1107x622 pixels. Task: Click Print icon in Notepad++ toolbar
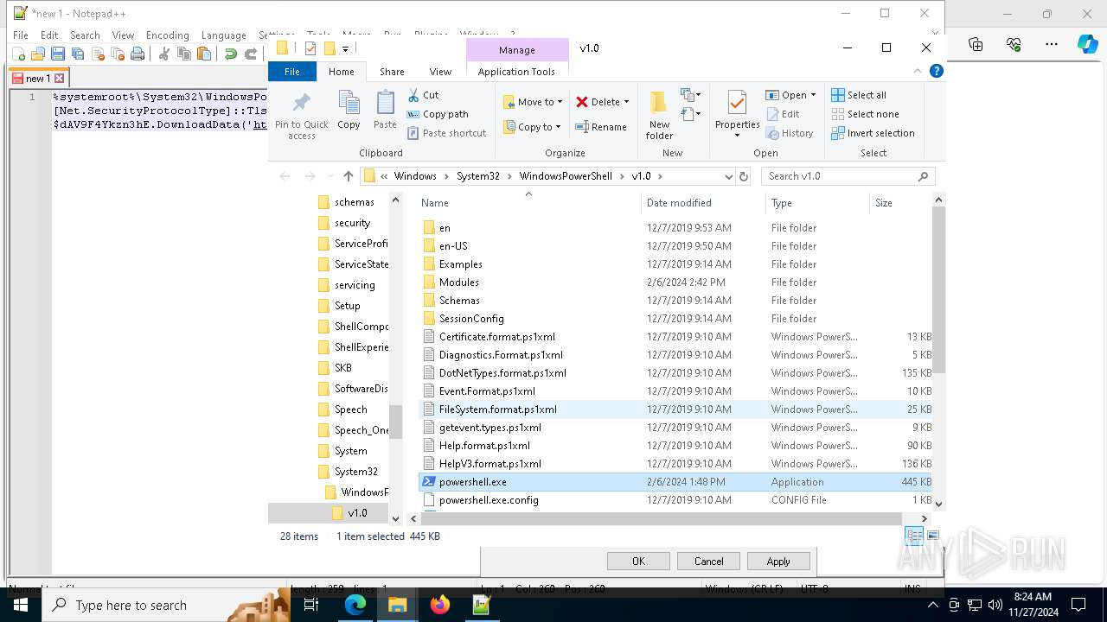click(138, 54)
